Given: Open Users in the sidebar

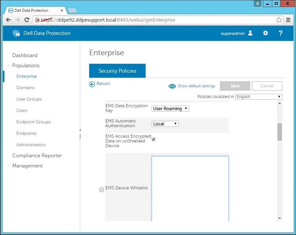Looking at the screenshot, I should [x=22, y=110].
